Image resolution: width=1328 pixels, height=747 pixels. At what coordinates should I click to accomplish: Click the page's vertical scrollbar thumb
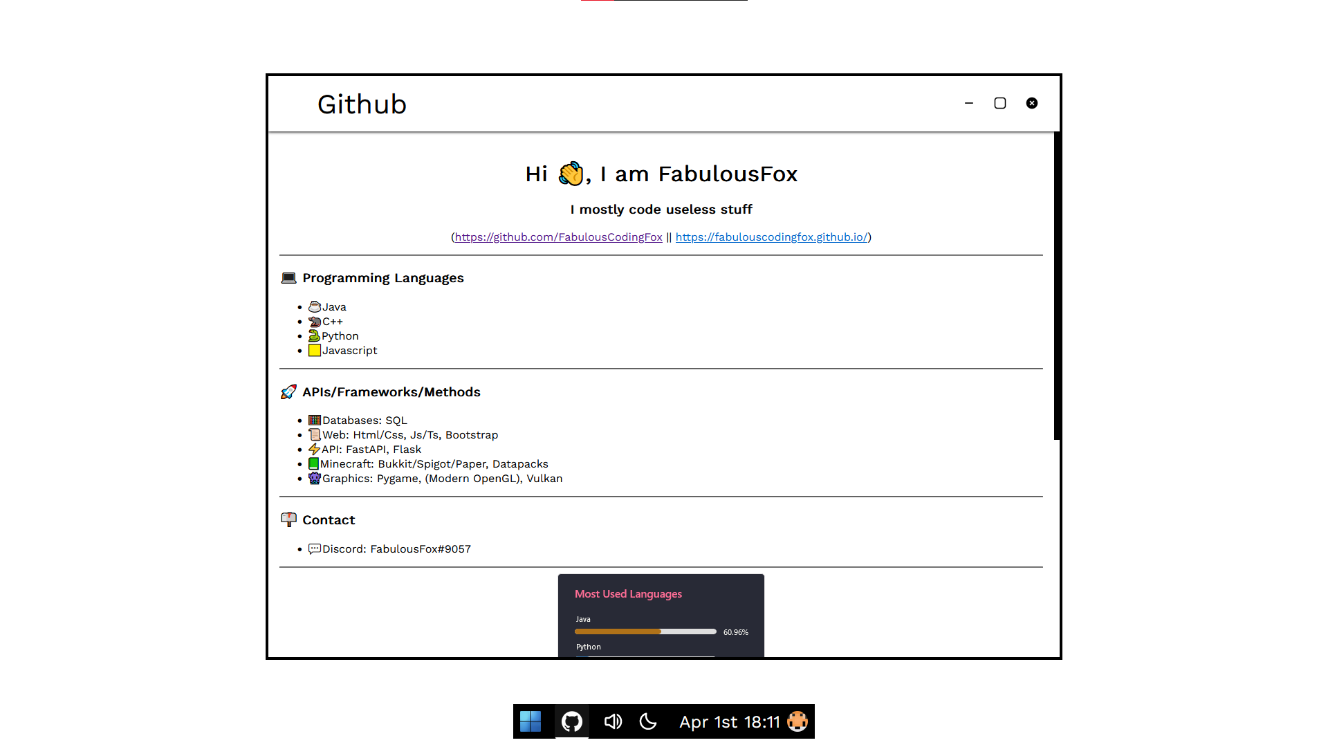(x=1057, y=285)
